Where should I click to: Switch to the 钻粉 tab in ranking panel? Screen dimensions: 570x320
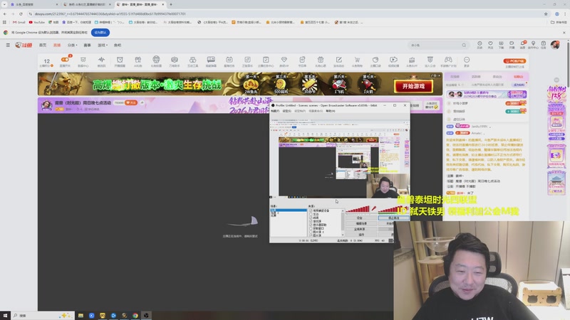click(x=519, y=77)
